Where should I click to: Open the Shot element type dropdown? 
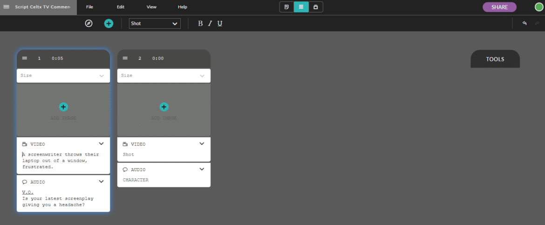[x=155, y=23]
